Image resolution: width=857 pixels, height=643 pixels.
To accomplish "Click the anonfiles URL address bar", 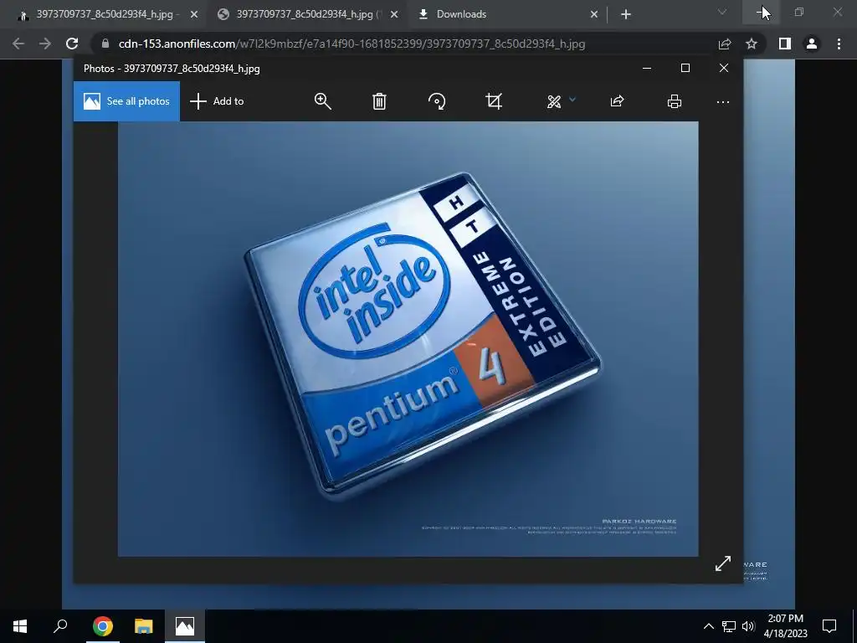I will point(352,44).
